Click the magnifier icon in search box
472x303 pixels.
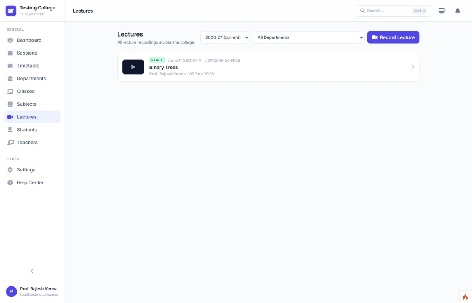(362, 11)
